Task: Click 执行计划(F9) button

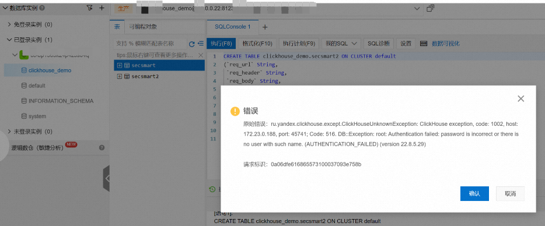Action: (x=299, y=44)
